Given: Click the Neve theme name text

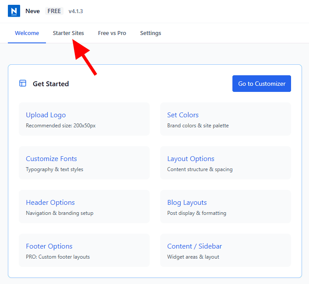Looking at the screenshot, I should [x=33, y=11].
